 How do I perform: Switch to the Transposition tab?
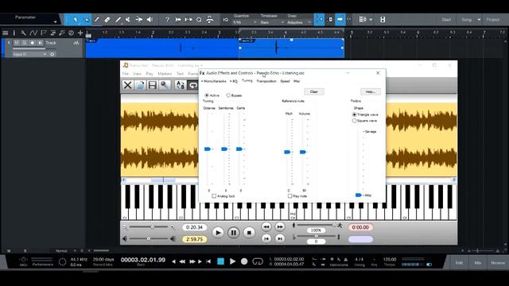click(x=266, y=81)
